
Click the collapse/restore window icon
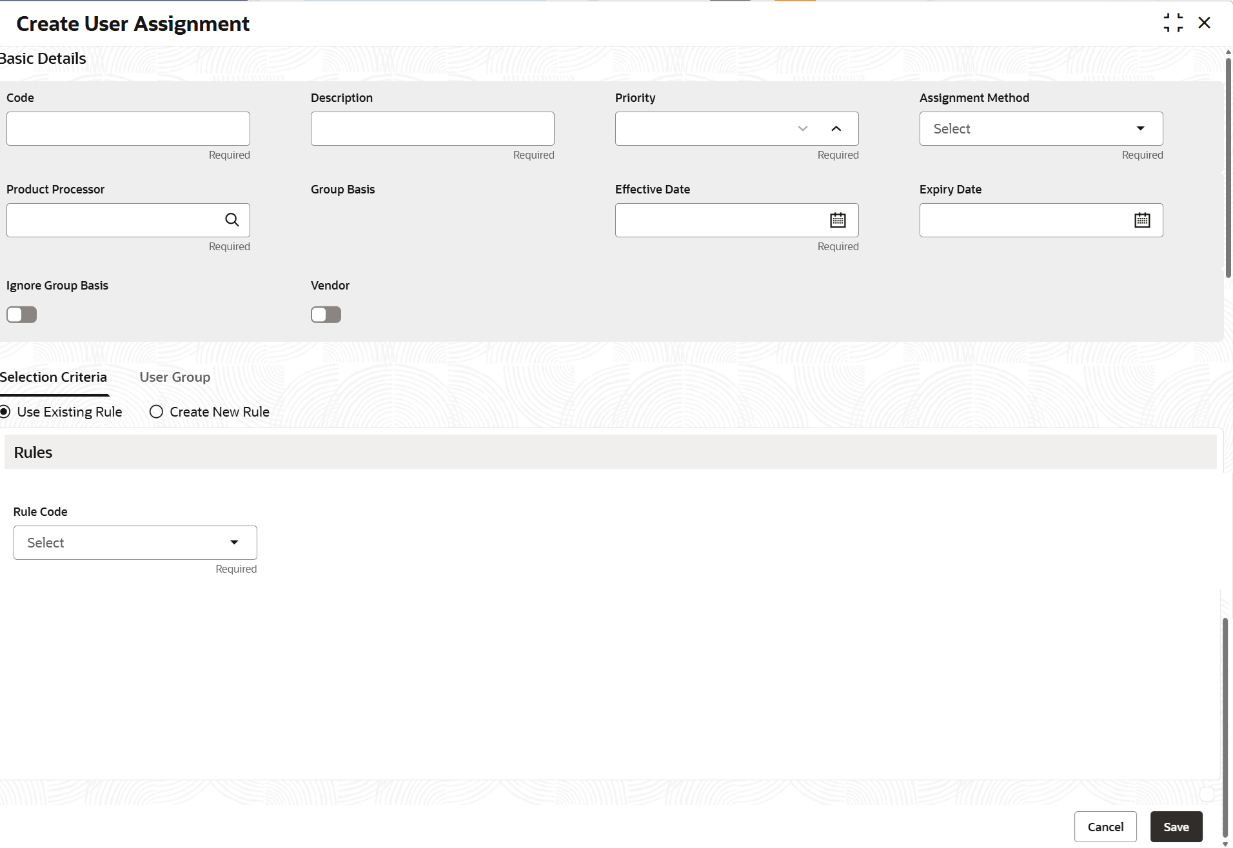point(1173,23)
